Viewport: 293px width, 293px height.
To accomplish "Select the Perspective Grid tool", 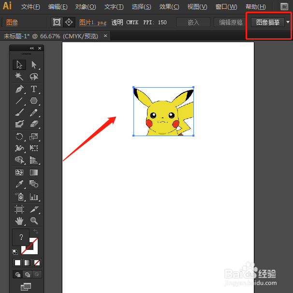I will click(34, 160).
